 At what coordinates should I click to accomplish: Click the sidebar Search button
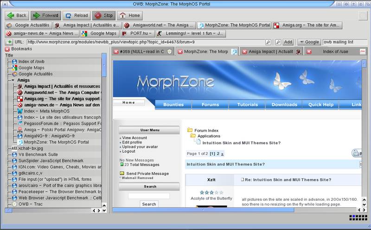coord(149,204)
